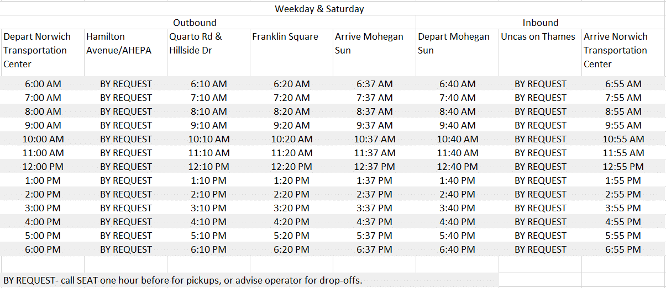Click the 5:00 PM Norwich departure cell
This screenshot has height=288, width=666.
click(43, 236)
